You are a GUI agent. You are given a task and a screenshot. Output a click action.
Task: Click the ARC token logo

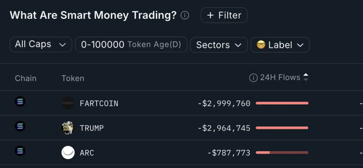(x=68, y=153)
